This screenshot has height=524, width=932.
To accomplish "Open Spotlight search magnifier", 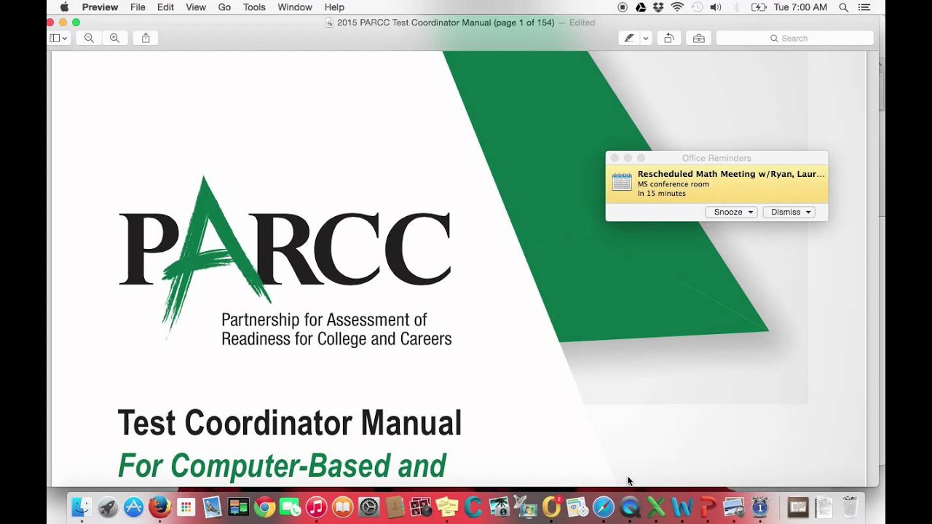I will [x=843, y=7].
